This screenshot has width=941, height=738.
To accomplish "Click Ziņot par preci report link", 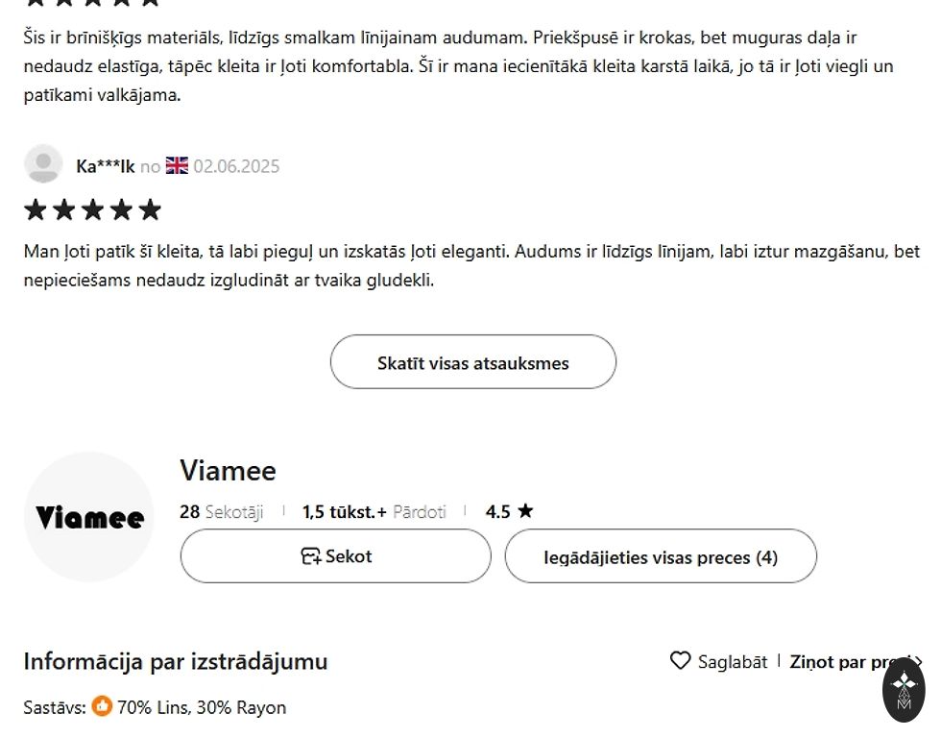I will tap(847, 661).
